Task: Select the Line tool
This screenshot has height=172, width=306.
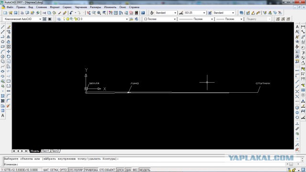Action: point(3,27)
